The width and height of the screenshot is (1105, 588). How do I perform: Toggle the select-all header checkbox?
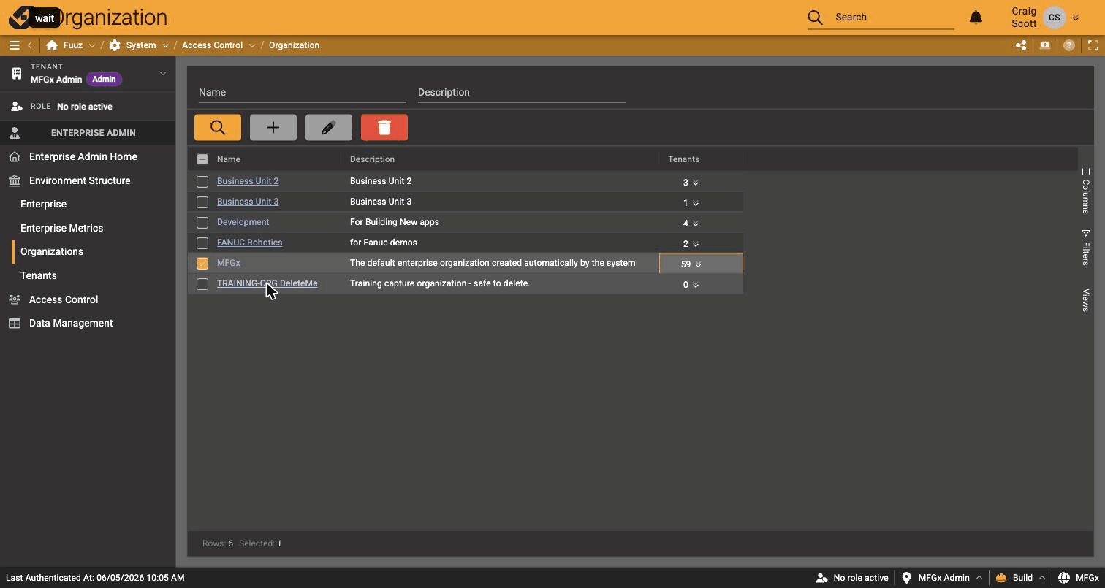[202, 159]
